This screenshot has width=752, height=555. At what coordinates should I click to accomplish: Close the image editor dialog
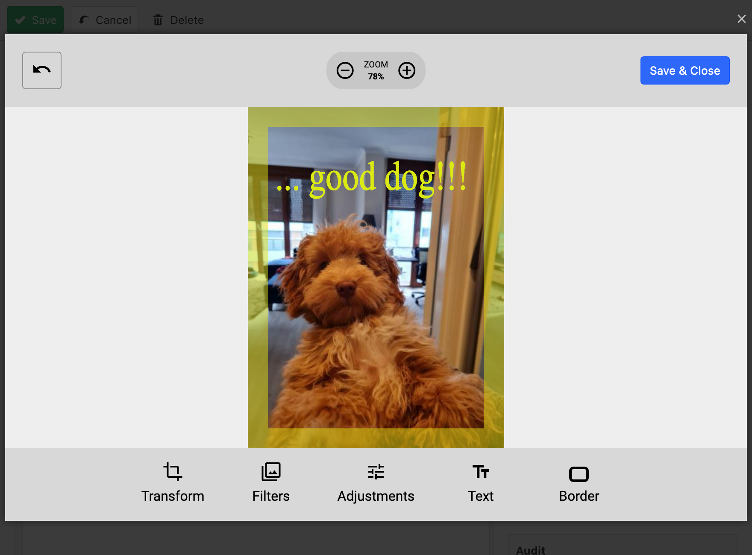tap(741, 19)
